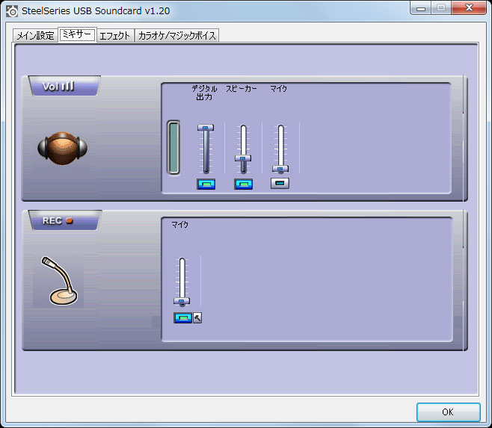Viewport: 492px width, 428px height.
Task: Click the スピーカー label
Action: coord(242,89)
